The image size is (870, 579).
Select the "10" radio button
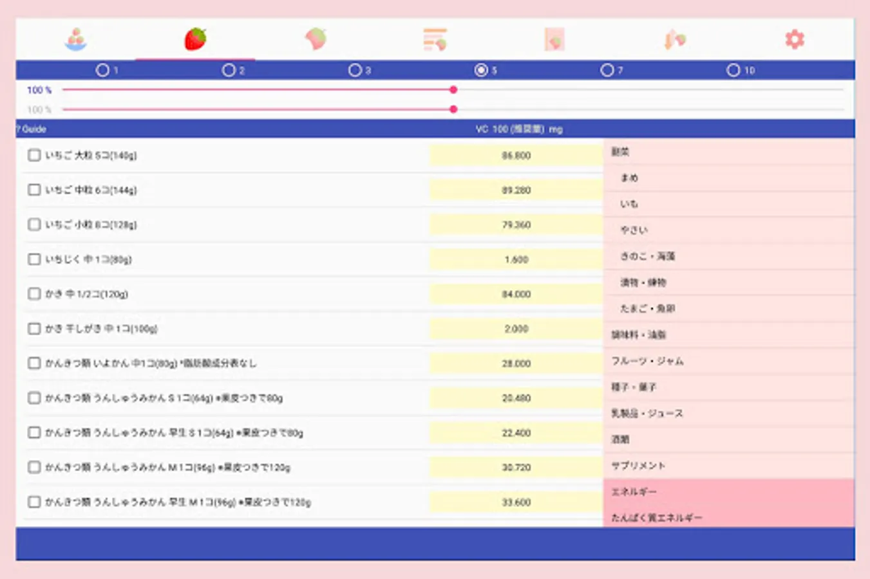pyautogui.click(x=733, y=71)
